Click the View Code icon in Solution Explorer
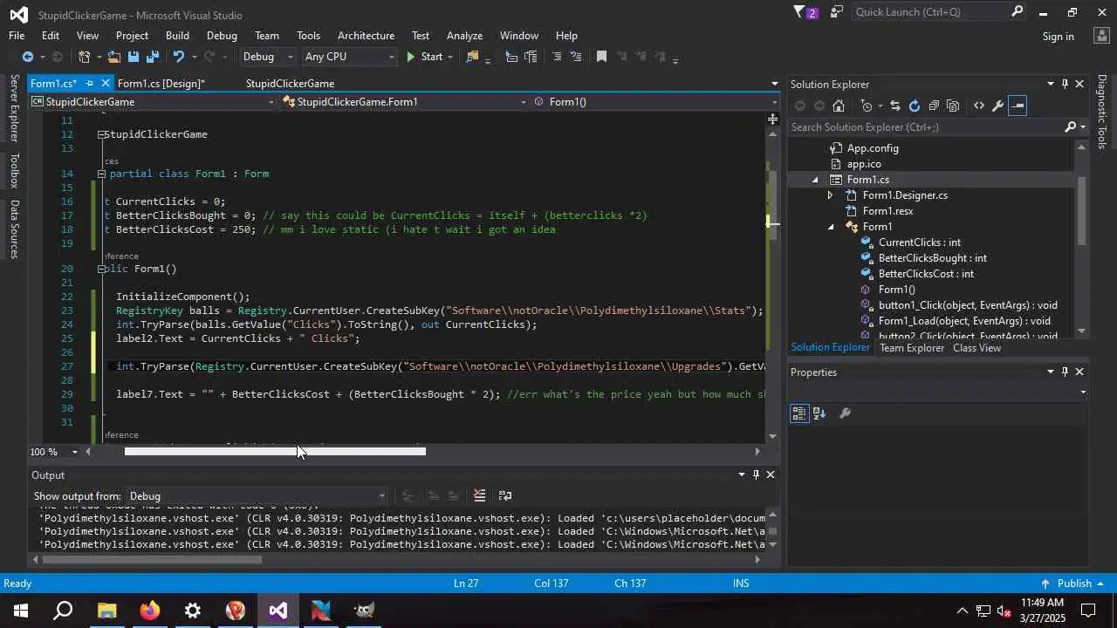 [979, 106]
